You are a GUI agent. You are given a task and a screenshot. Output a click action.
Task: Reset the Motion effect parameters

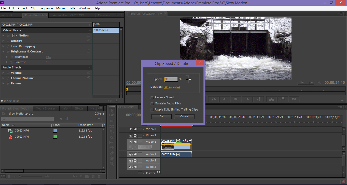tap(89, 35)
